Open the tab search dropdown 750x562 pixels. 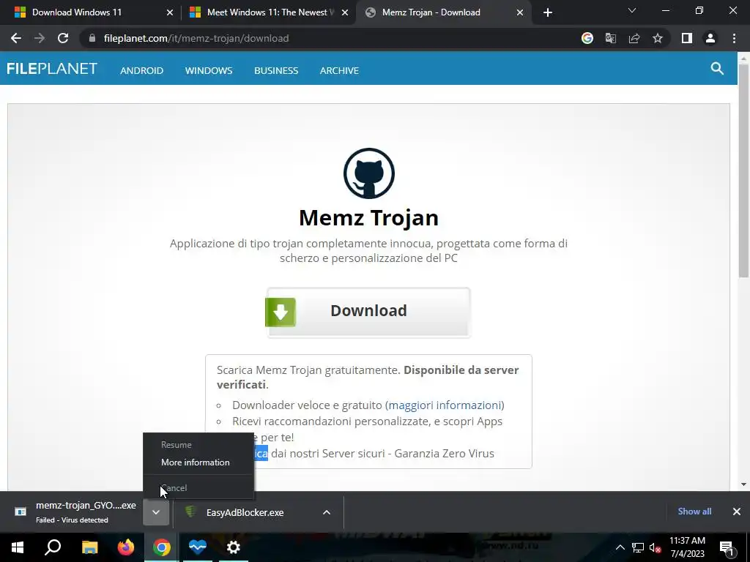[632, 10]
